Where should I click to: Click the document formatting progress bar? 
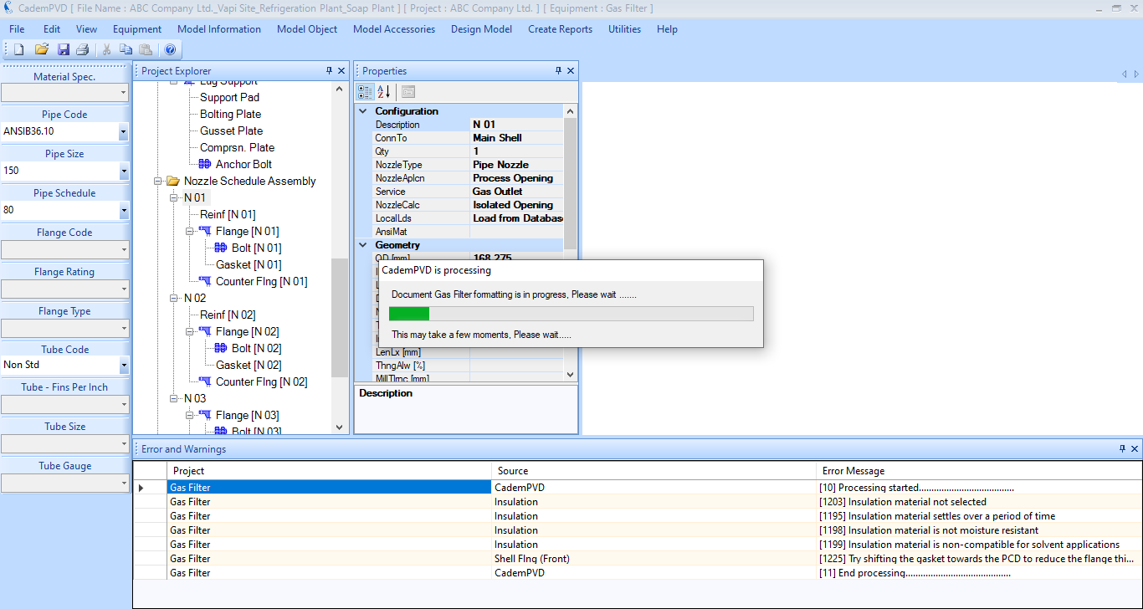pos(571,314)
